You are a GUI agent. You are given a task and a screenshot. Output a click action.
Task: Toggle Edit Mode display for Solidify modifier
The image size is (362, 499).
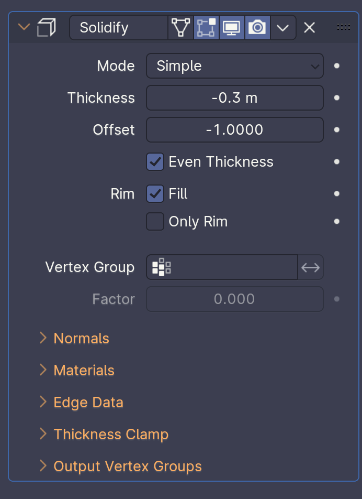[x=206, y=27]
